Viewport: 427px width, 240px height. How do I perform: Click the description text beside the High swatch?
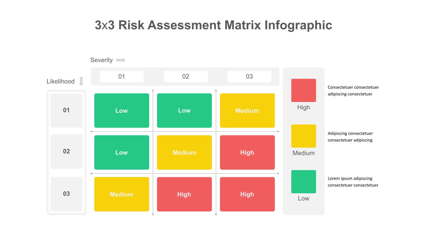point(353,91)
